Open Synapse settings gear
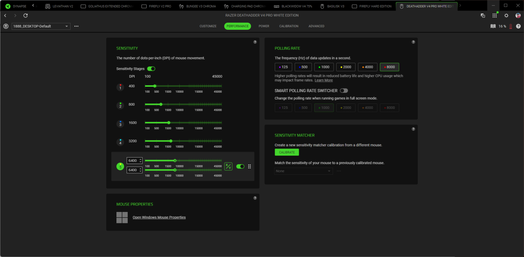This screenshot has width=524, height=257. [x=506, y=16]
